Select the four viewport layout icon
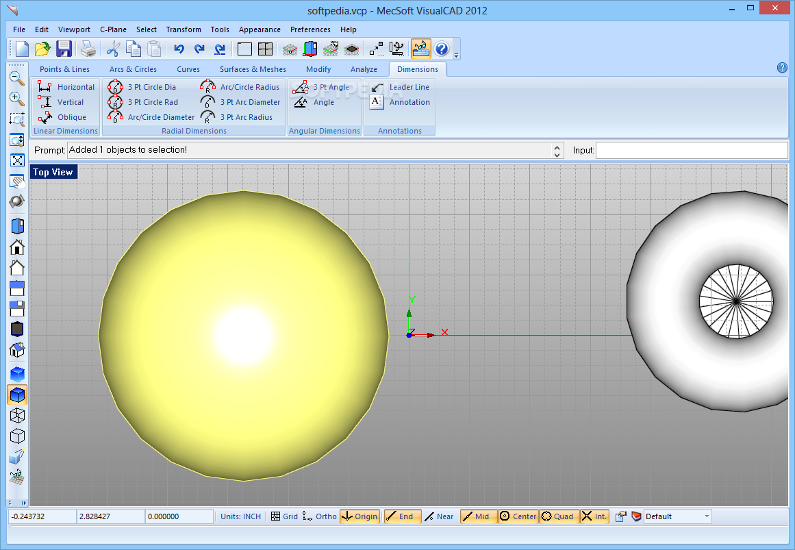795x550 pixels. click(265, 49)
